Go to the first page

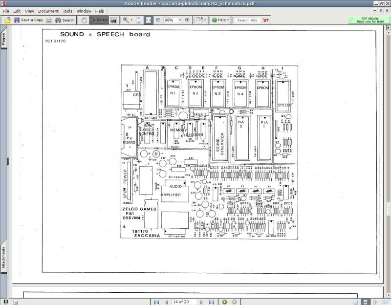pyautogui.click(x=157, y=302)
